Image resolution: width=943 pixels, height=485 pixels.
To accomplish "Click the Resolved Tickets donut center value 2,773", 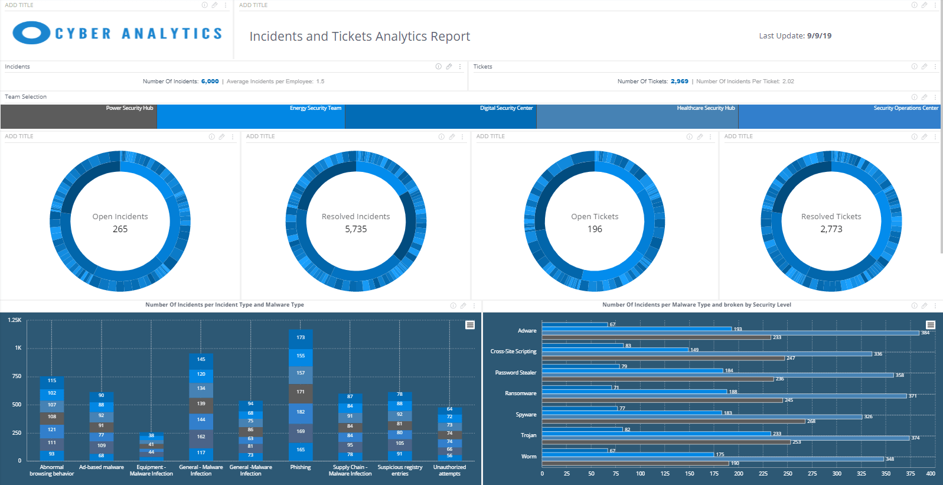I will [x=831, y=229].
